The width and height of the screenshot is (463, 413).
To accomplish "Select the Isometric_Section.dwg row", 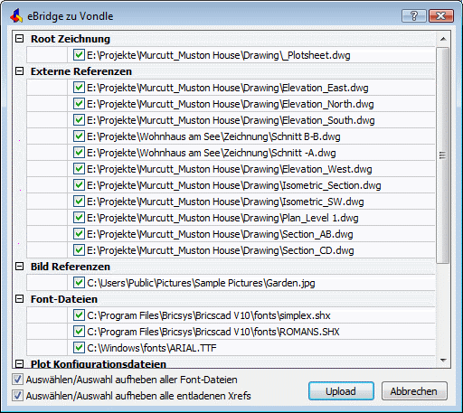I will coord(231,185).
